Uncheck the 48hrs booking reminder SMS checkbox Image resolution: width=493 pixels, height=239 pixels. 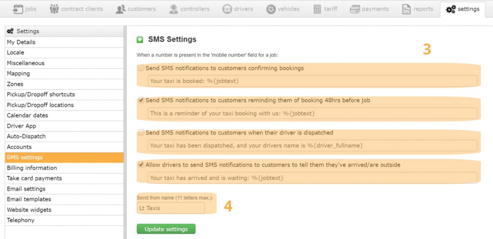(x=141, y=101)
